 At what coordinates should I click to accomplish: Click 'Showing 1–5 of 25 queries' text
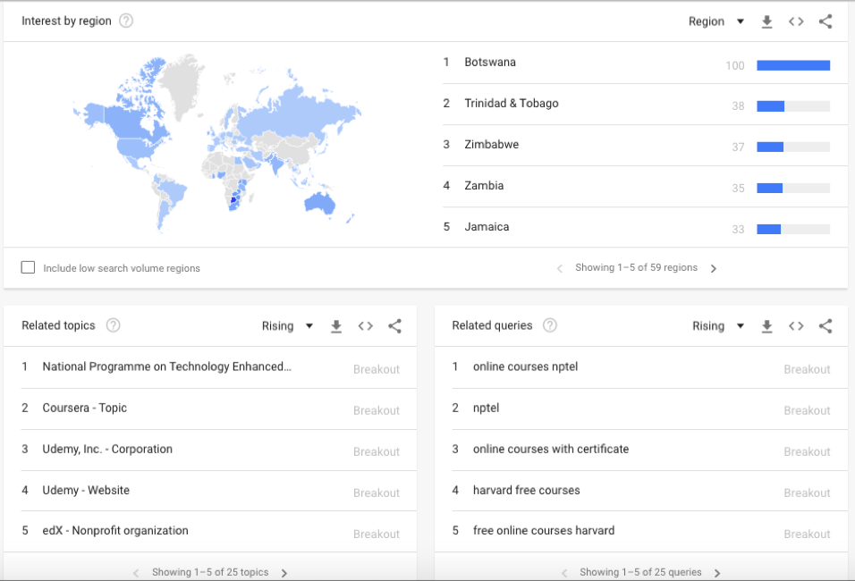point(640,572)
